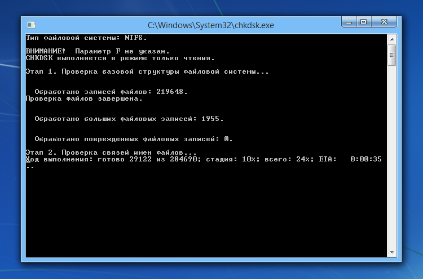
Task: Click the vertical scrollbar thumb
Action: [392, 55]
